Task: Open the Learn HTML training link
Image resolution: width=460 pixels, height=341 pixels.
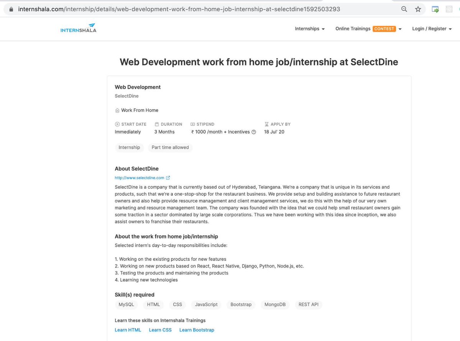Action: click(x=128, y=330)
